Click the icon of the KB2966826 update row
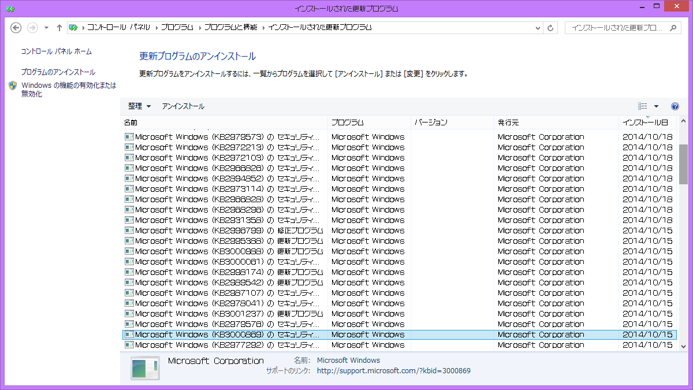The image size is (693, 390). pyautogui.click(x=129, y=168)
